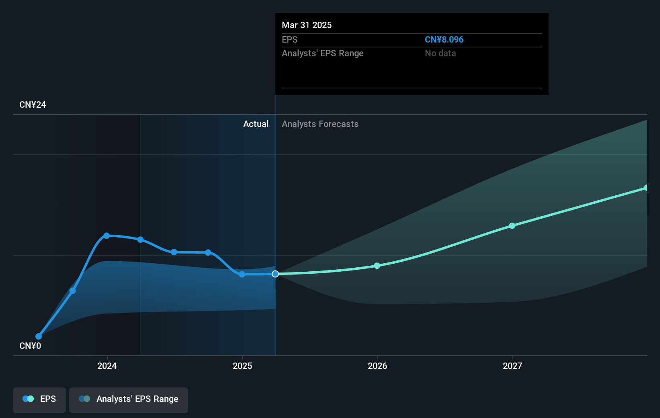The image size is (660, 418).
Task: Click the Analysts' EPS Range row label in tooltip
Action: point(323,53)
